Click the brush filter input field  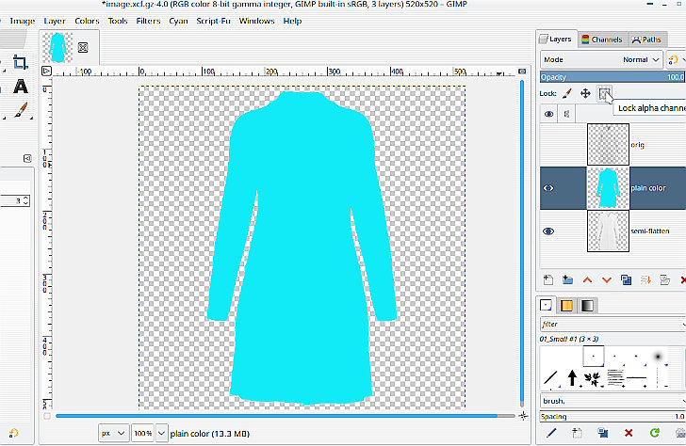(x=612, y=324)
